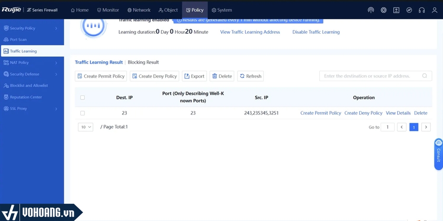Select Traffic Learning in sidebar

pos(32,51)
